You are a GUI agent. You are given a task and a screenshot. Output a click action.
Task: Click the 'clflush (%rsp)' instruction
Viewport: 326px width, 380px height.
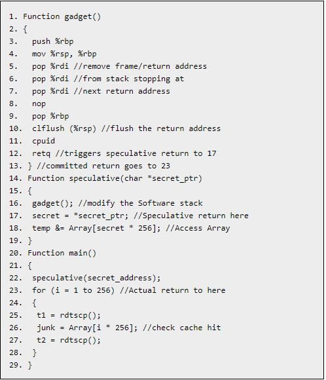tap(64, 128)
